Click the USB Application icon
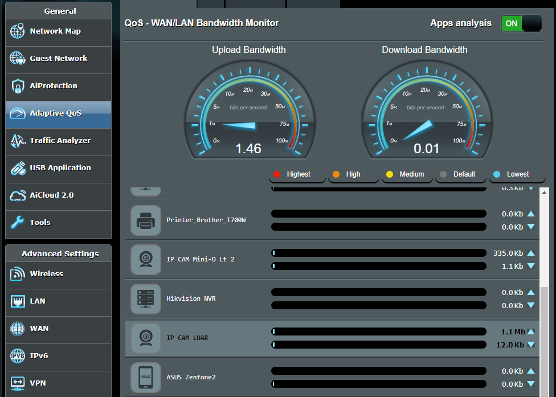Image resolution: width=556 pixels, height=397 pixels. pos(18,168)
